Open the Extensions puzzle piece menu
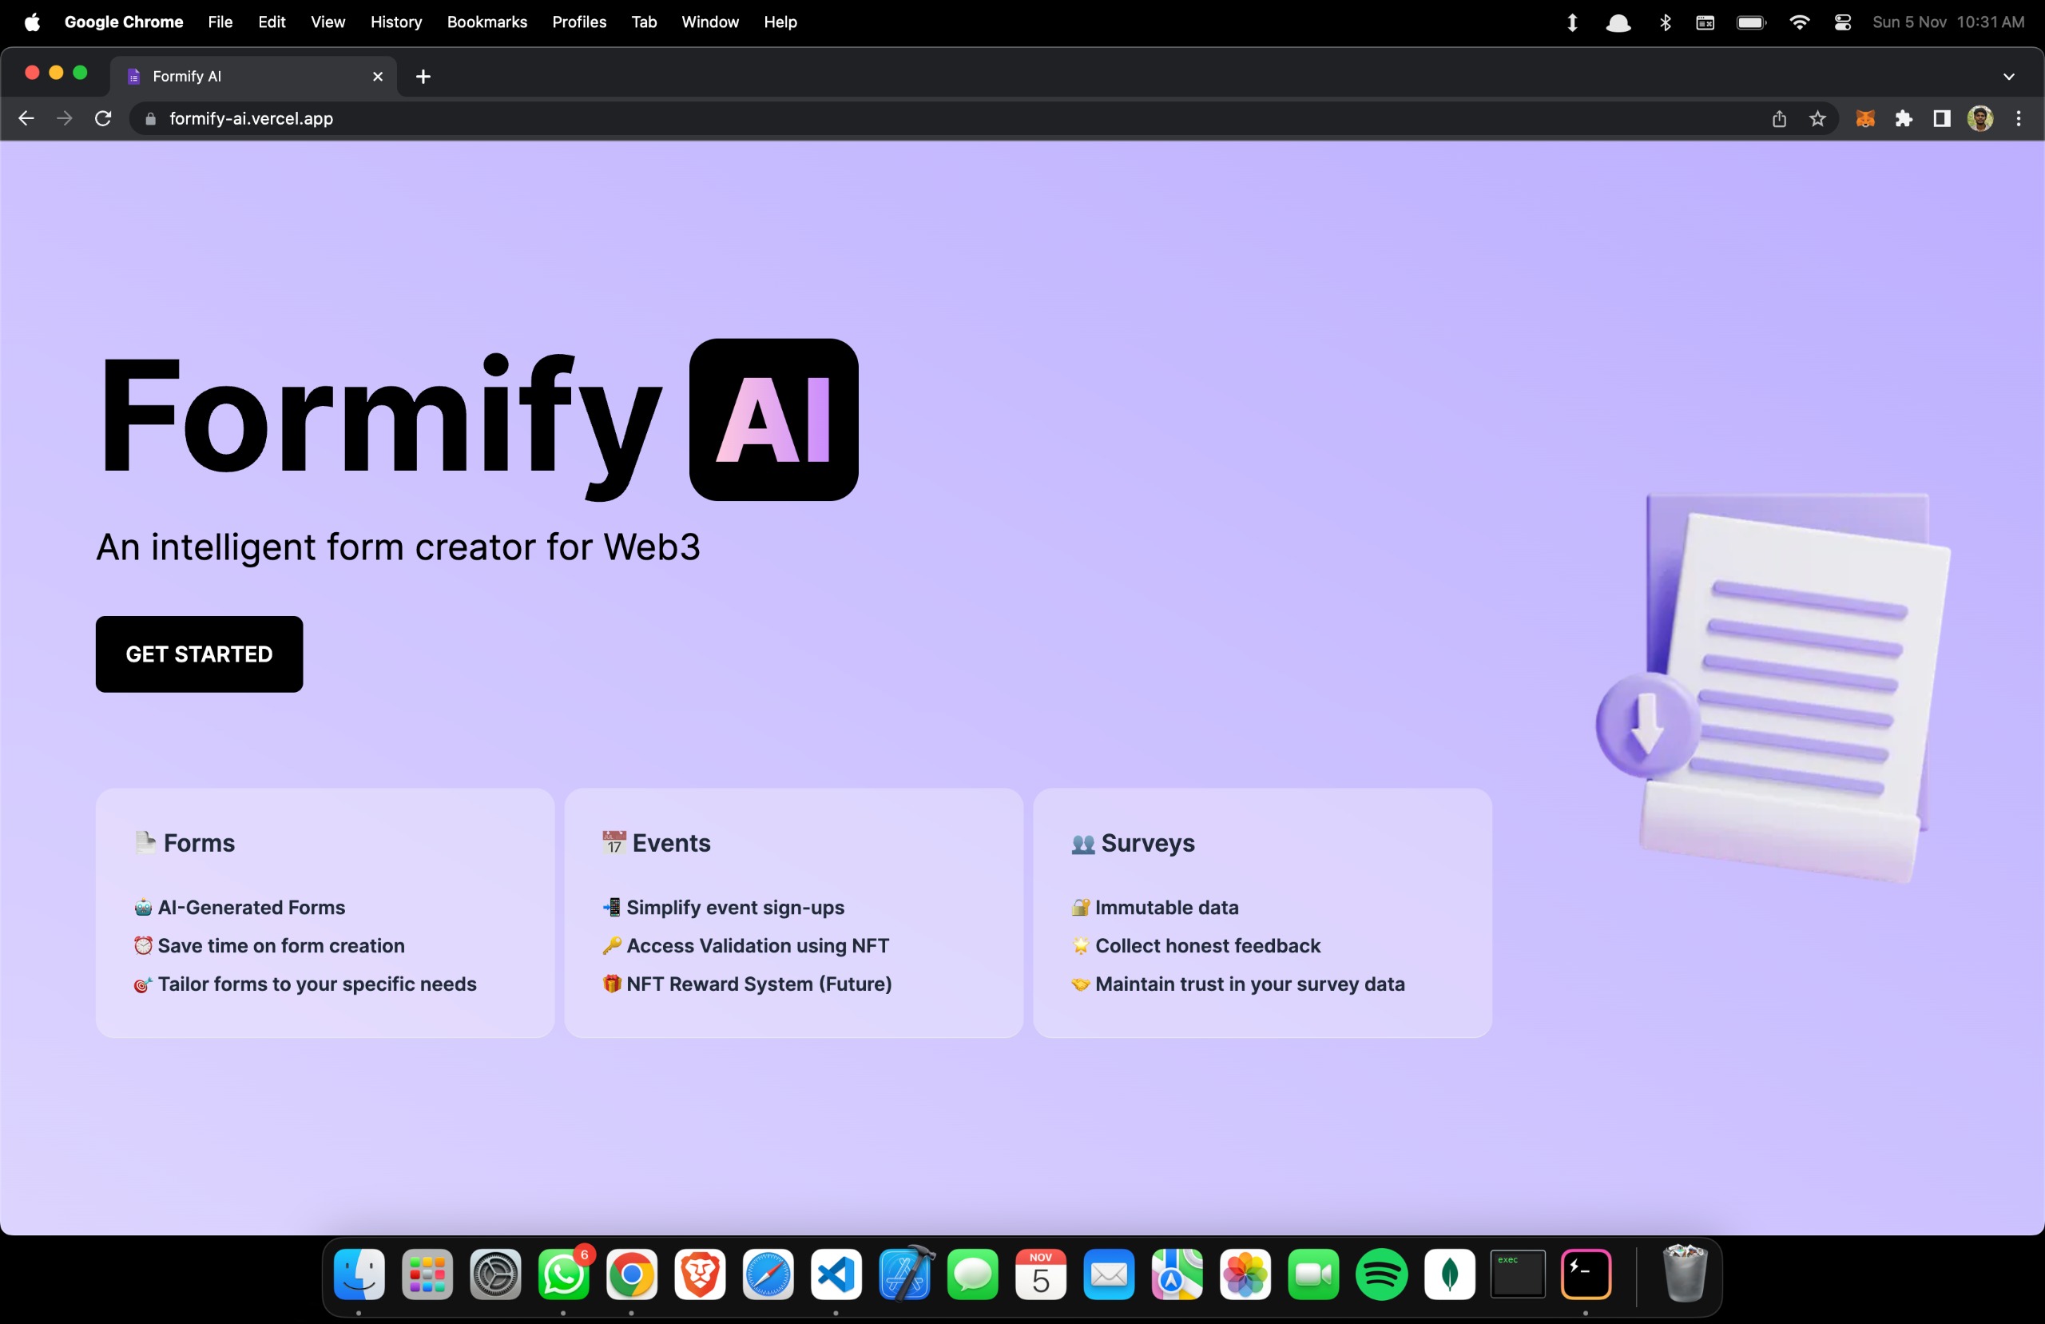The image size is (2045, 1324). [x=1904, y=118]
